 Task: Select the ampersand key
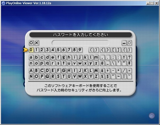(102, 71)
